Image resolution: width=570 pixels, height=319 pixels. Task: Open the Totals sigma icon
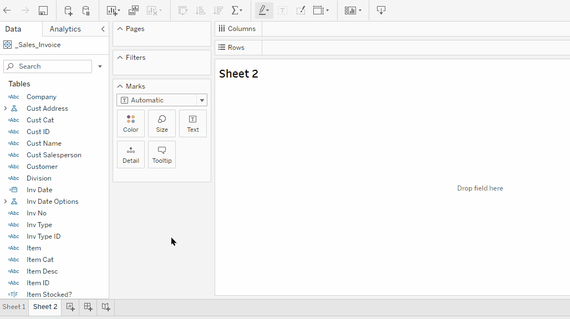pos(236,11)
